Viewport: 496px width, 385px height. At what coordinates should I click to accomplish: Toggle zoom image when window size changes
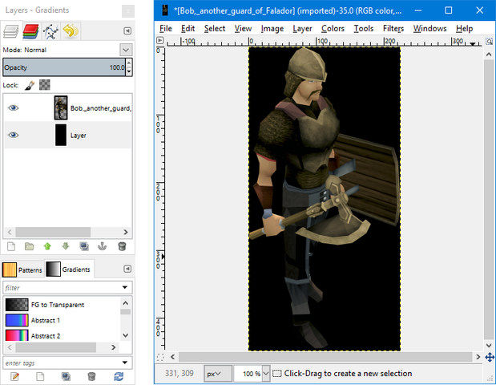(x=489, y=41)
